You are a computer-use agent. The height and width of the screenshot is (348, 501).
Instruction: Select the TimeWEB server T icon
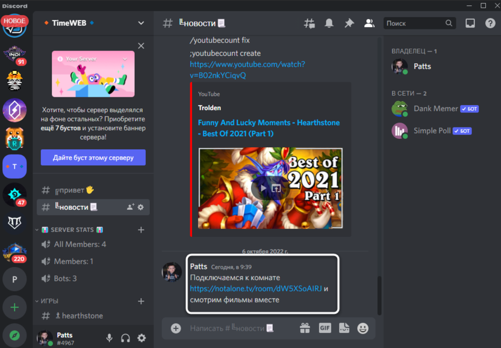[x=14, y=166]
